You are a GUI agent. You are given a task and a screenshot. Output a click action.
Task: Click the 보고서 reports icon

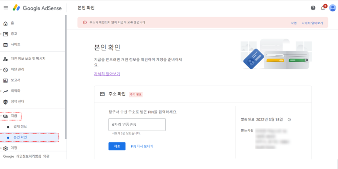click(6, 80)
